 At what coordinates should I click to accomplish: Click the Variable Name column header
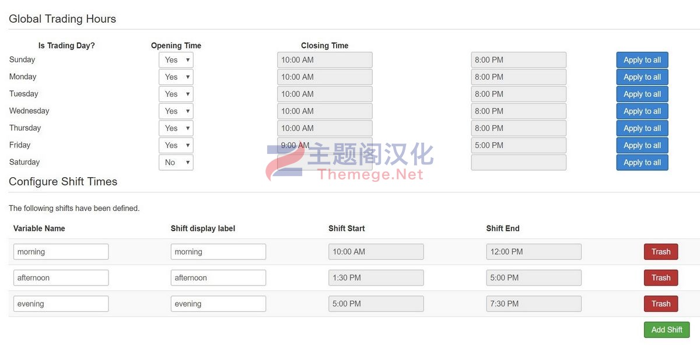pyautogui.click(x=39, y=228)
